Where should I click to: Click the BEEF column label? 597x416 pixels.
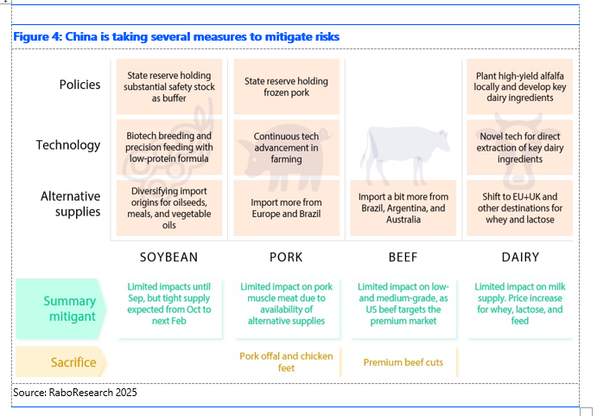point(403,258)
